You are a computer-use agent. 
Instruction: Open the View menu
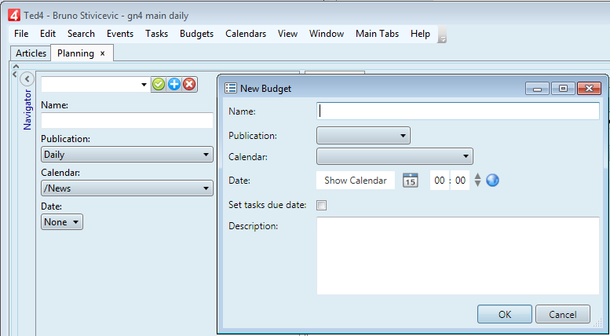[287, 34]
